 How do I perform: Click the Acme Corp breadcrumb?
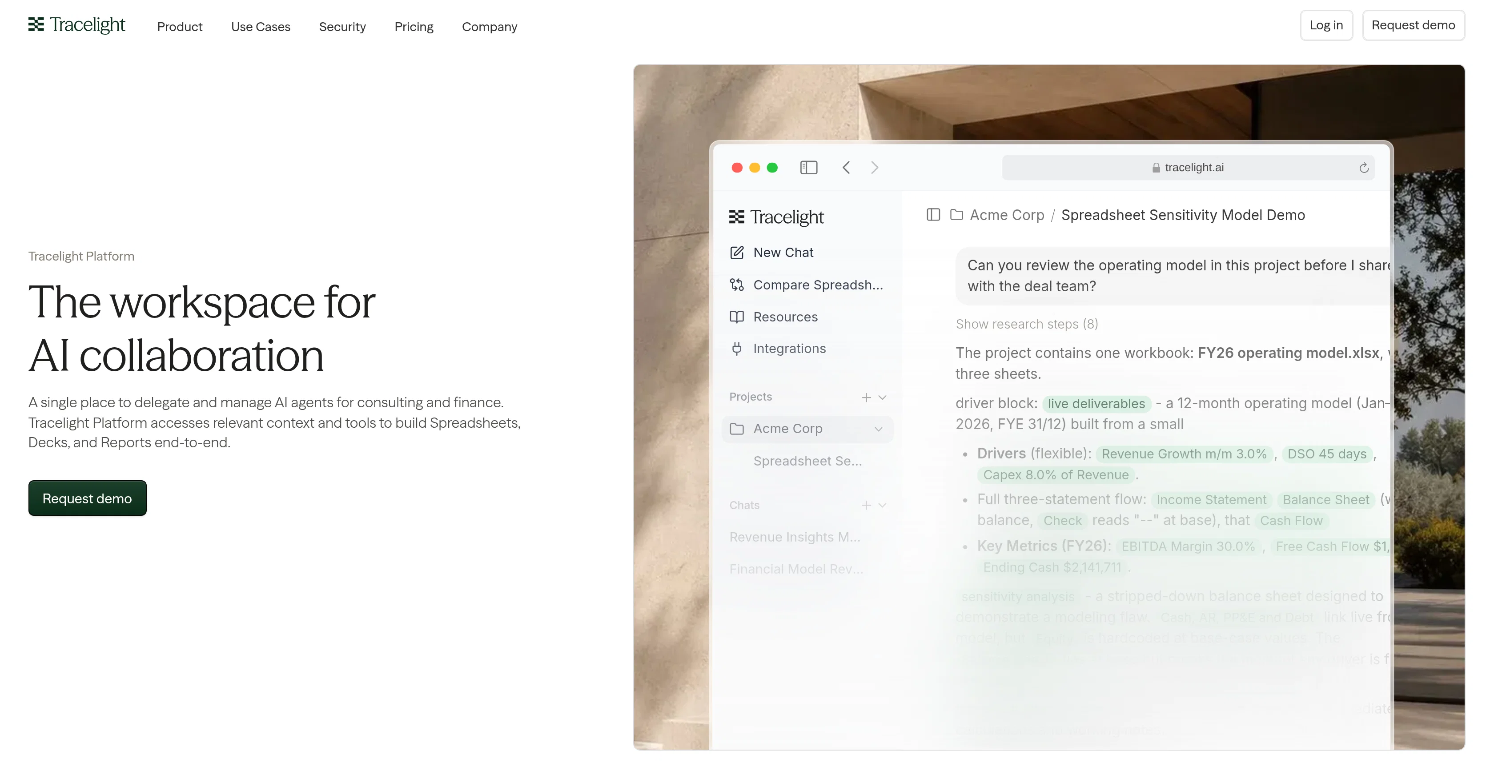pyautogui.click(x=1007, y=215)
